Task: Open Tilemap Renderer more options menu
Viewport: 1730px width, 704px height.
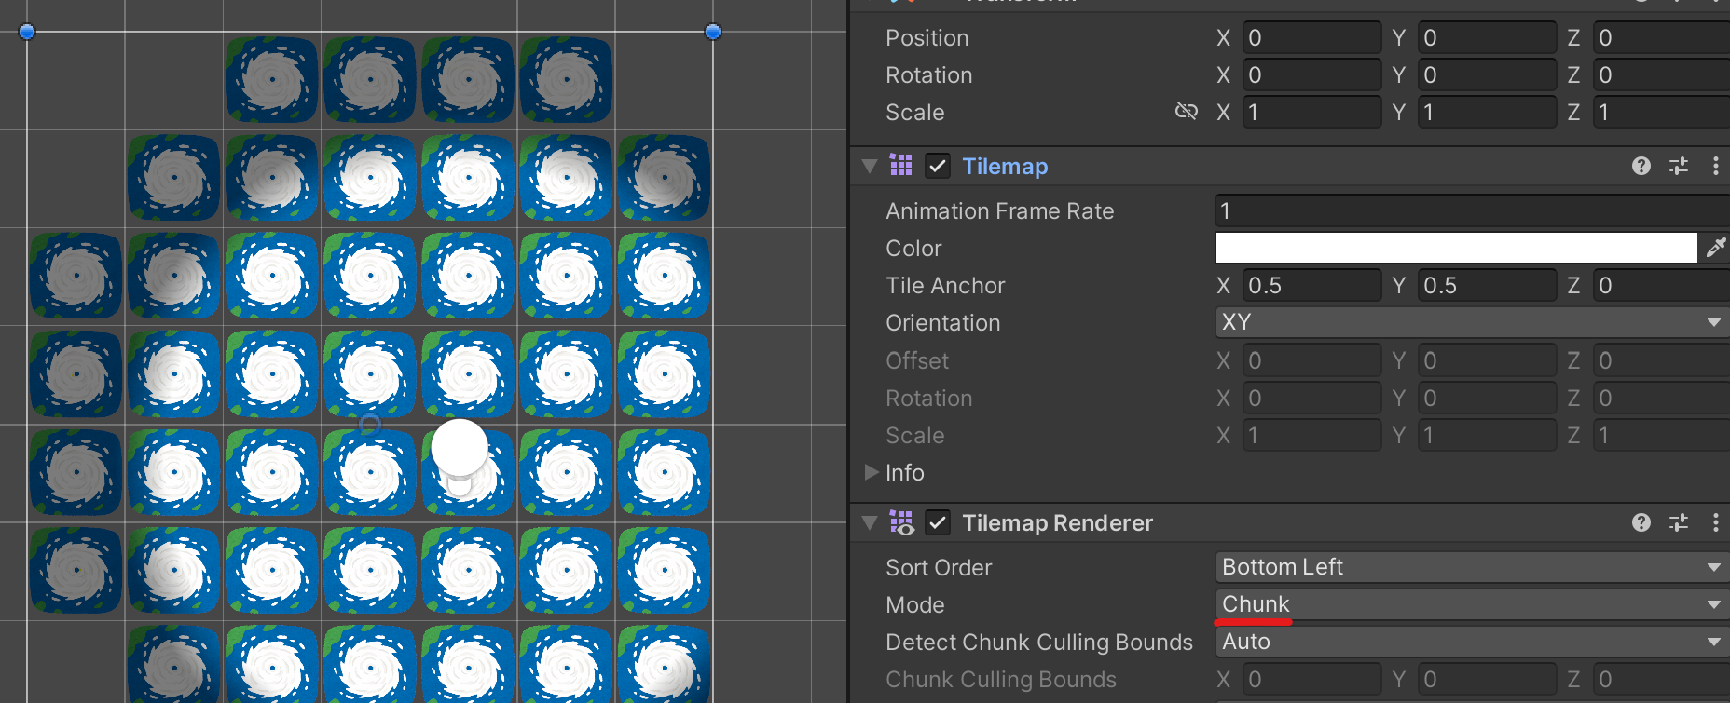Action: [x=1716, y=523]
